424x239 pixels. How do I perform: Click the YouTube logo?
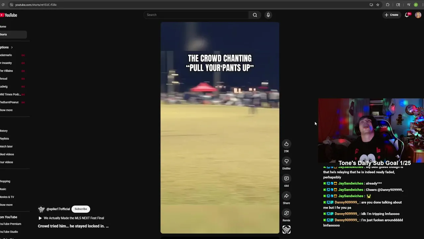(x=9, y=15)
